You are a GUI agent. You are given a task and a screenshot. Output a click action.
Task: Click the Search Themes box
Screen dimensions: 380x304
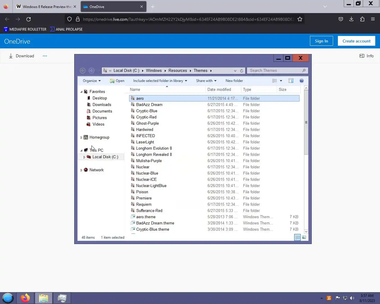coord(277,71)
